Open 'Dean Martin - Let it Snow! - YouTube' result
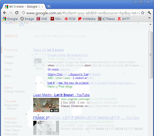 tap(61, 95)
